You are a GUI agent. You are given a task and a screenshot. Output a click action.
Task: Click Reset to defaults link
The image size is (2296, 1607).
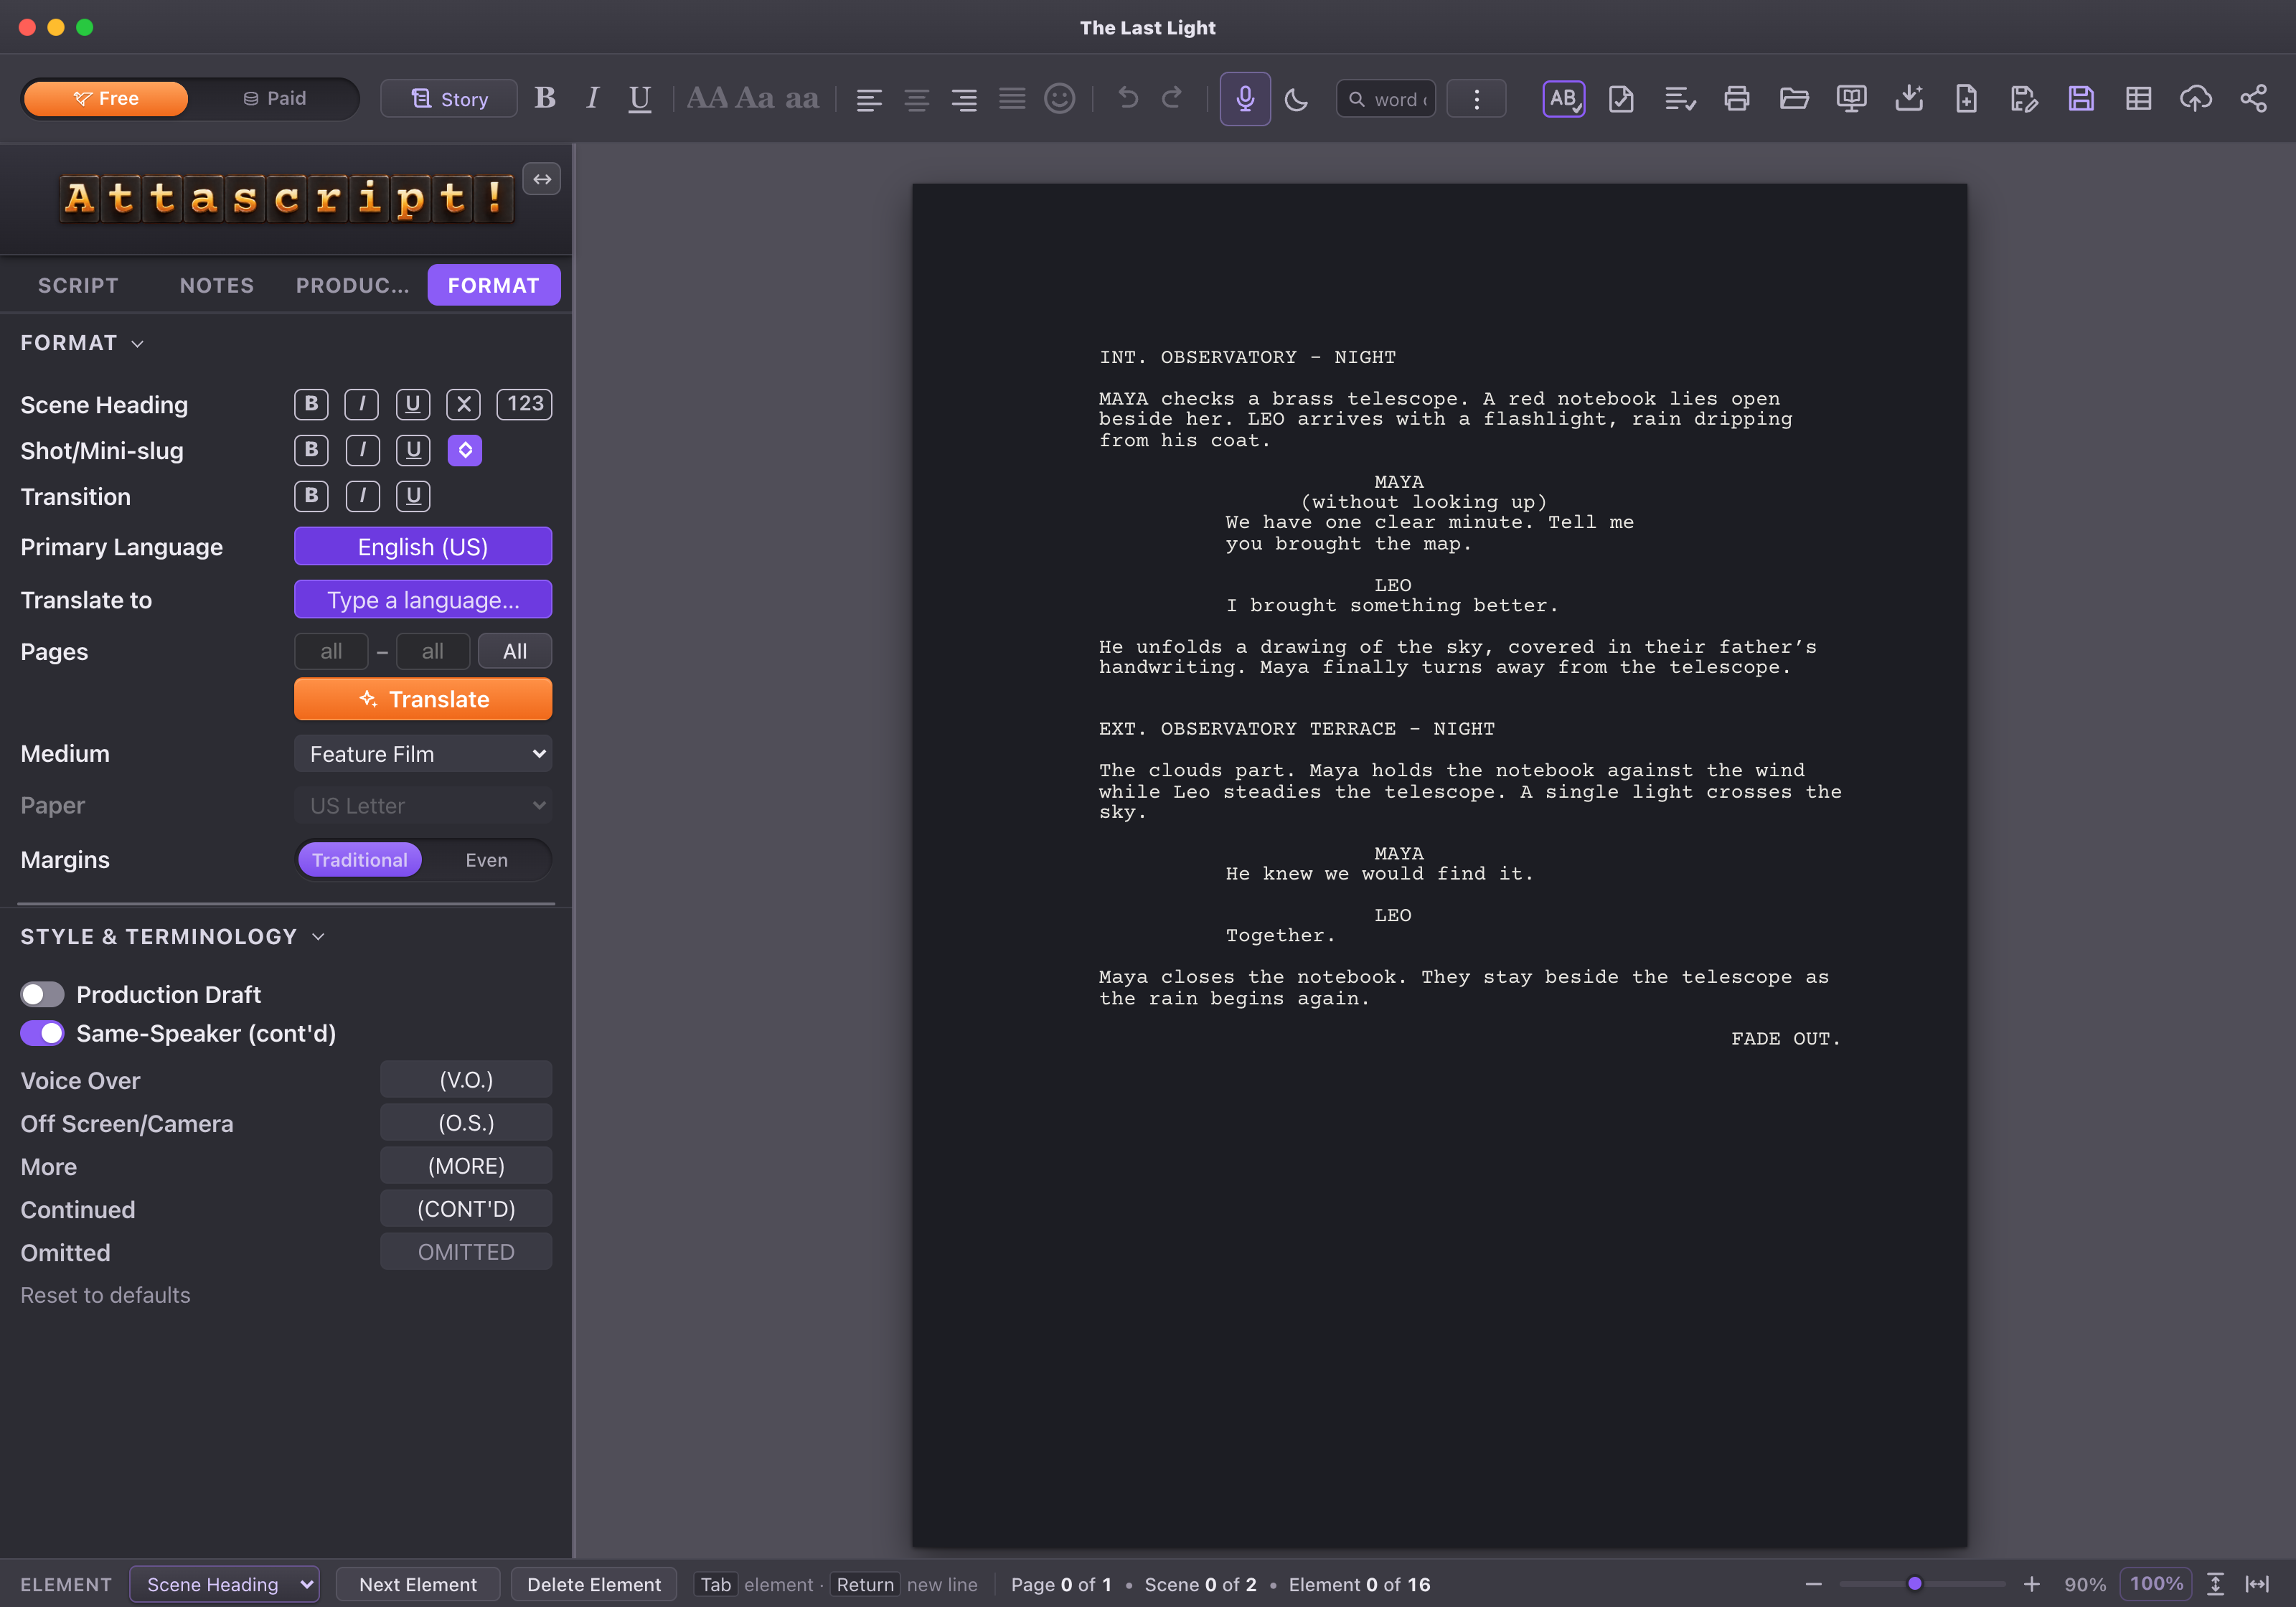tap(105, 1295)
